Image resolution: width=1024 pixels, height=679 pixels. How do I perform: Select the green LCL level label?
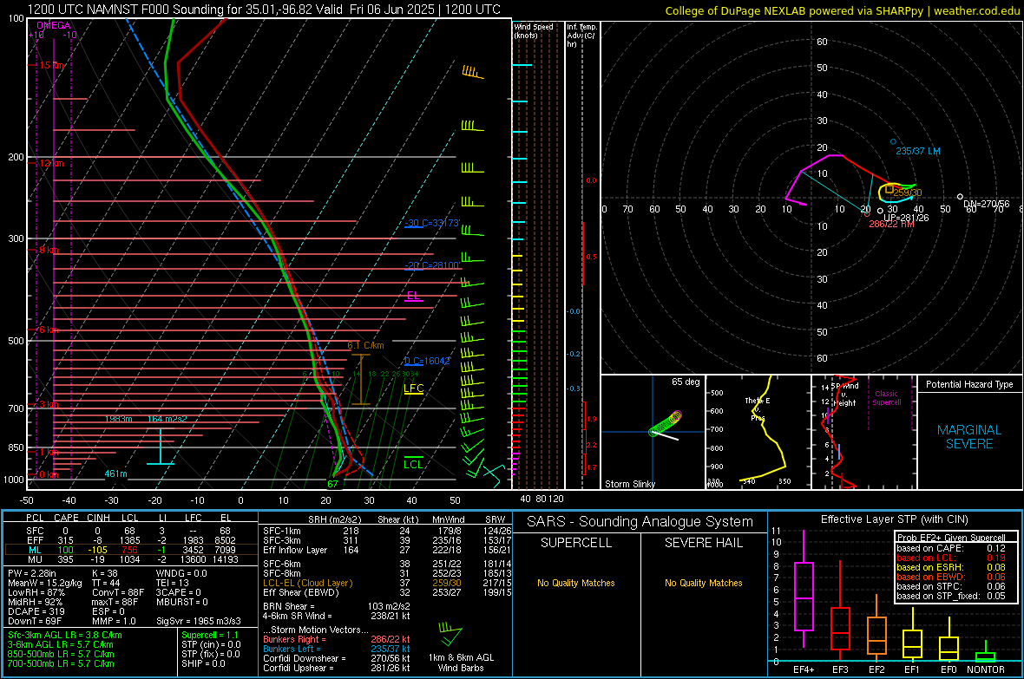click(413, 464)
